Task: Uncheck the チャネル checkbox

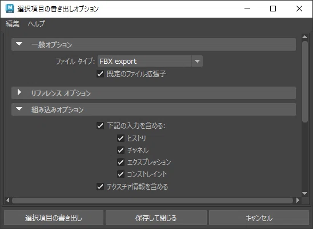Action: (x=121, y=150)
